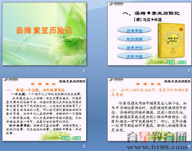Select the 阅读导航 heading on slide 3
This screenshot has width=192, height=151.
[43, 84]
